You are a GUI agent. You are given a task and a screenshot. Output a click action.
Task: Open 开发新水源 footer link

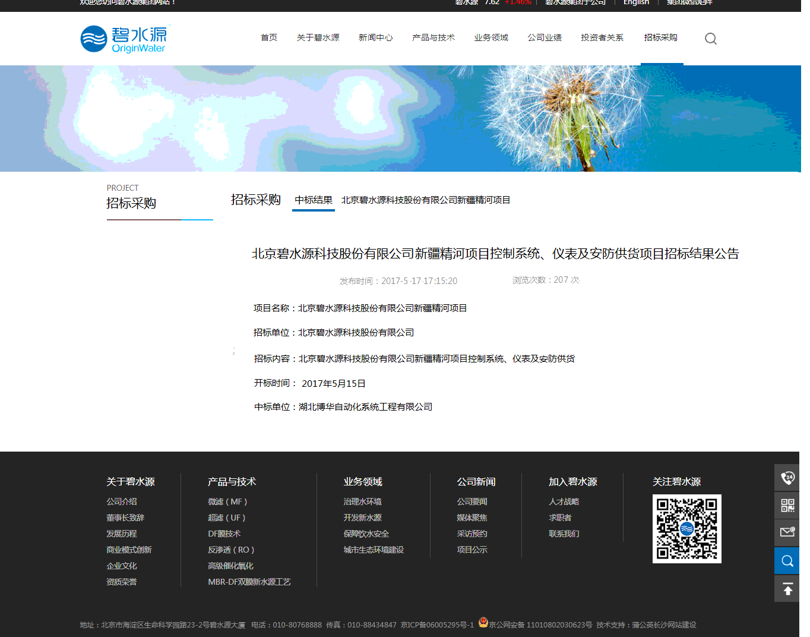click(362, 518)
